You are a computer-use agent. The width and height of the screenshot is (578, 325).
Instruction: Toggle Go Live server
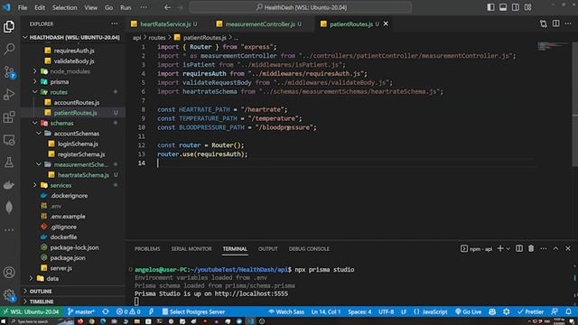coord(469,311)
